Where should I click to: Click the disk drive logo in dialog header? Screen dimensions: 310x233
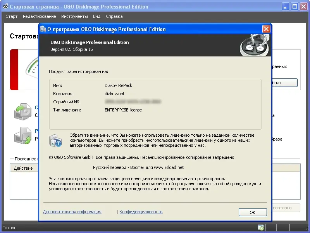pyautogui.click(x=255, y=45)
